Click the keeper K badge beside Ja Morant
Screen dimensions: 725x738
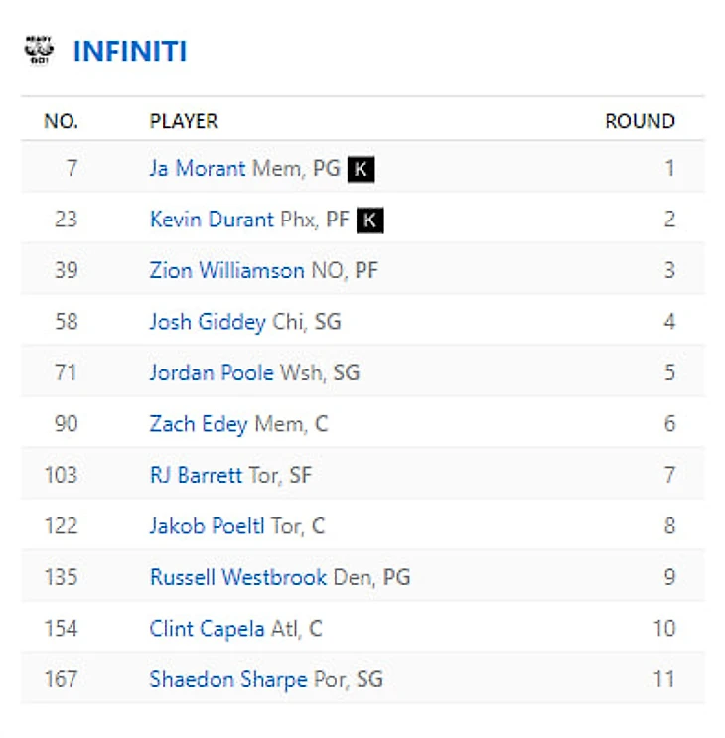(x=362, y=169)
